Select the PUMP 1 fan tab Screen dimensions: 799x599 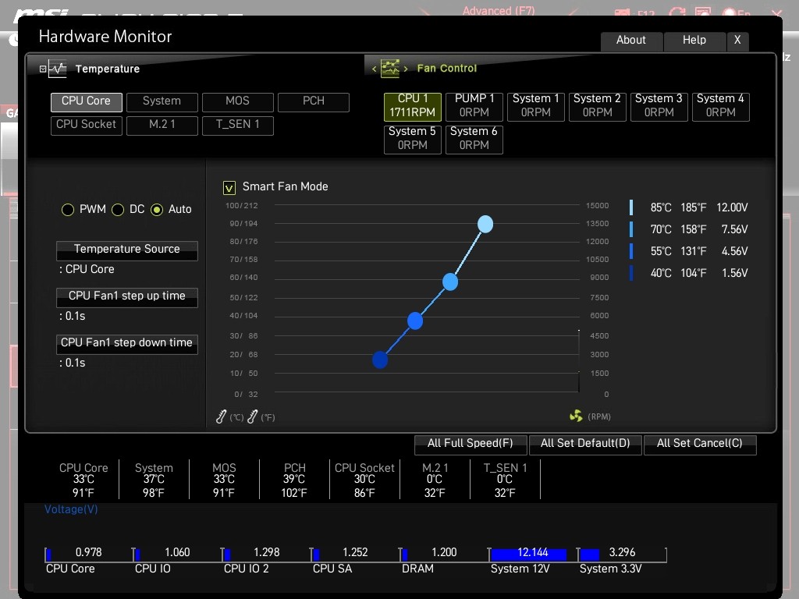click(x=474, y=106)
